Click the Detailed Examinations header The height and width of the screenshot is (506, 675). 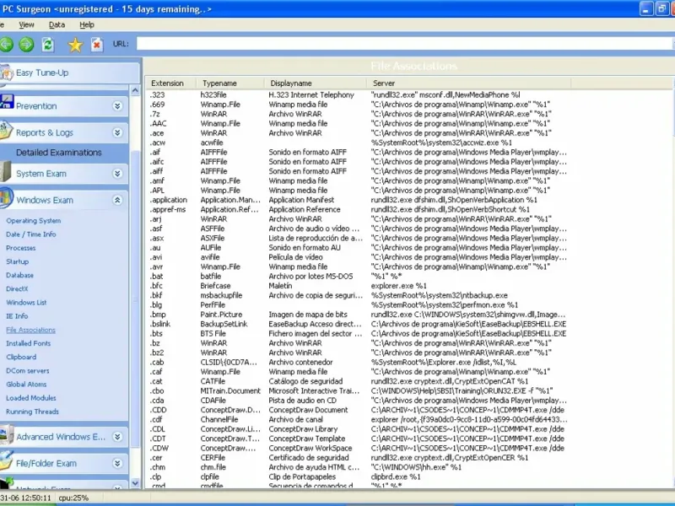pos(58,153)
